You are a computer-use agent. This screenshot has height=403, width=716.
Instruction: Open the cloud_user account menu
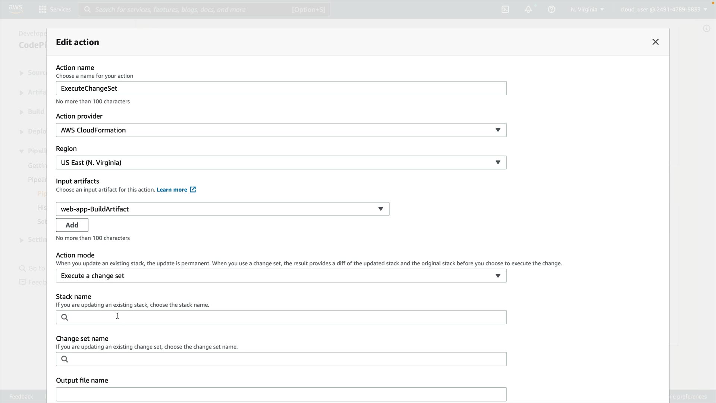click(x=663, y=9)
